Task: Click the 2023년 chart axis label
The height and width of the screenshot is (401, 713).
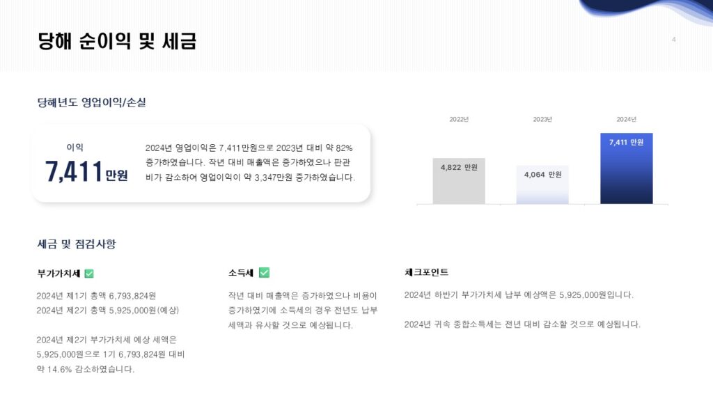Action: 542,119
